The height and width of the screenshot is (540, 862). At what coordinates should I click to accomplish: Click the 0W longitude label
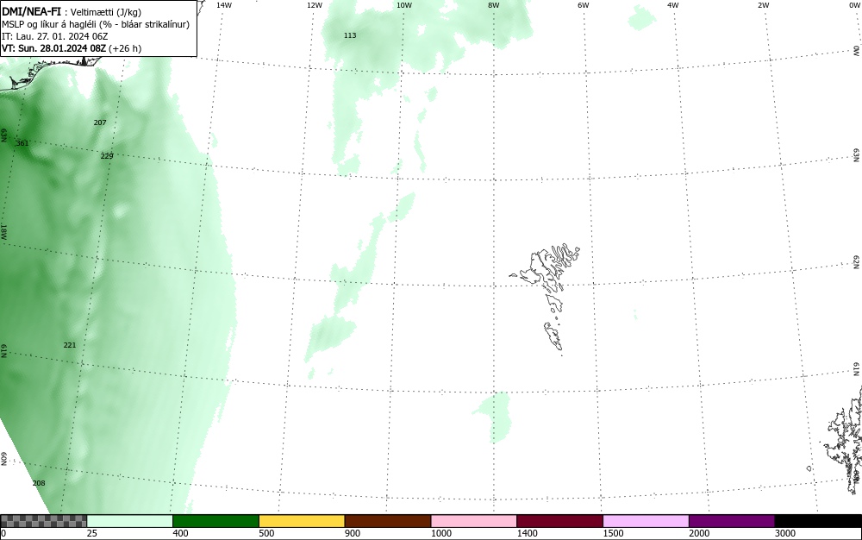point(853,5)
